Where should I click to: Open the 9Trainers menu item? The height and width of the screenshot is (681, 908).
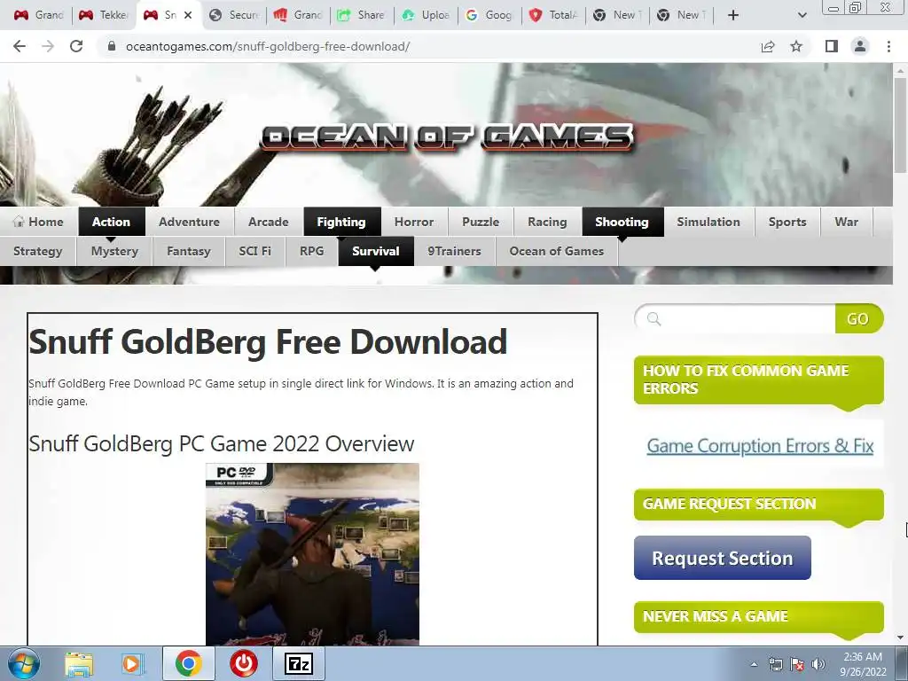point(455,251)
